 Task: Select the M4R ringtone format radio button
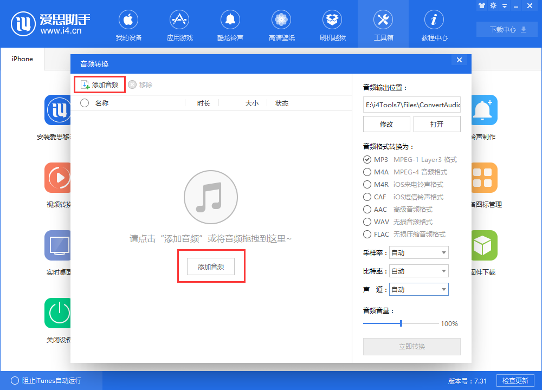tap(367, 185)
